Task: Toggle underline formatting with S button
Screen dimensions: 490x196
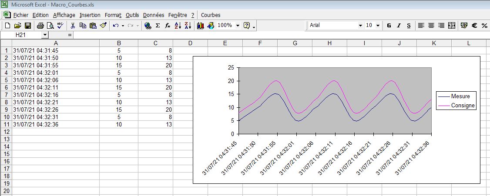Action: click(x=409, y=26)
